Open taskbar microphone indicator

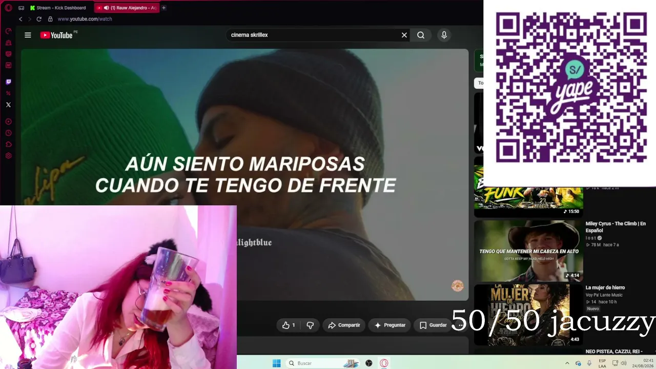point(589,363)
